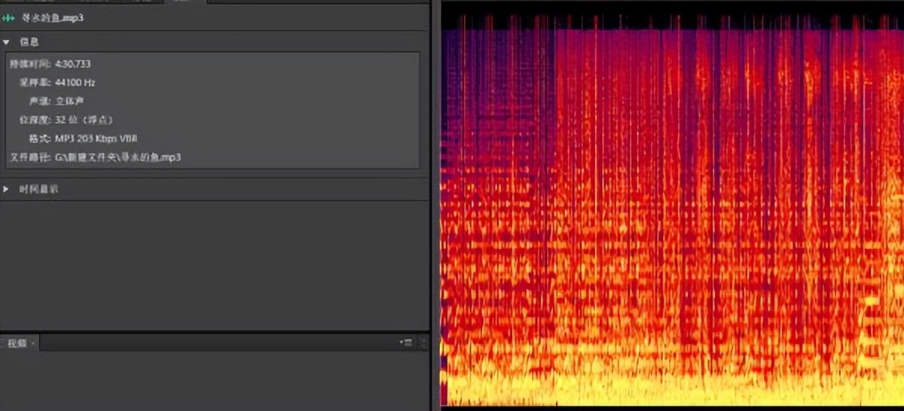
Task: Click the waveform icon beside 寻水的鱼.mp3
Action: (11, 17)
